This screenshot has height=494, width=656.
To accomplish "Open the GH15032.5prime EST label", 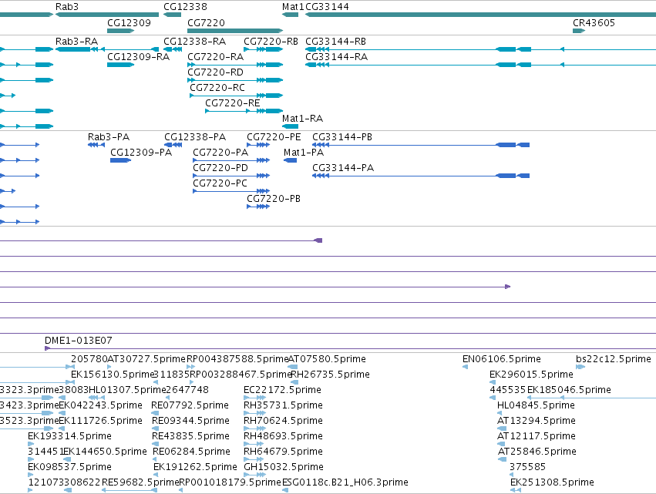I will [x=284, y=467].
